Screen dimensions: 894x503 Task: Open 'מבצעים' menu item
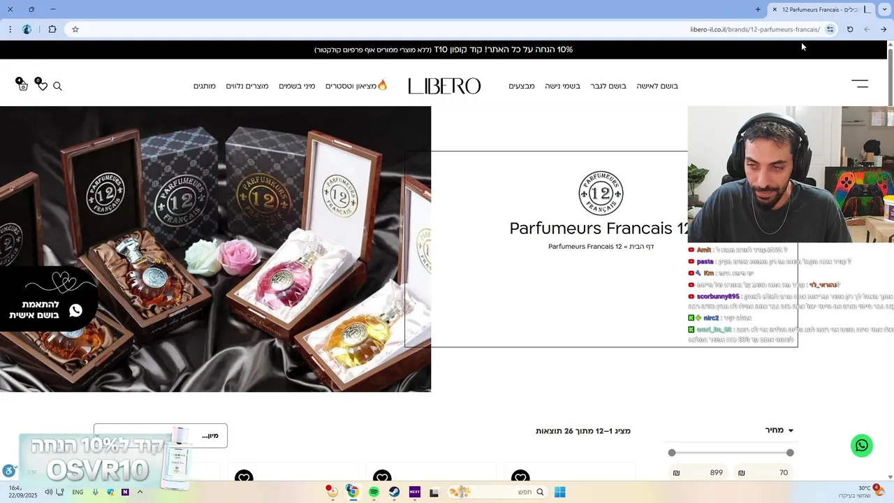[x=522, y=86]
